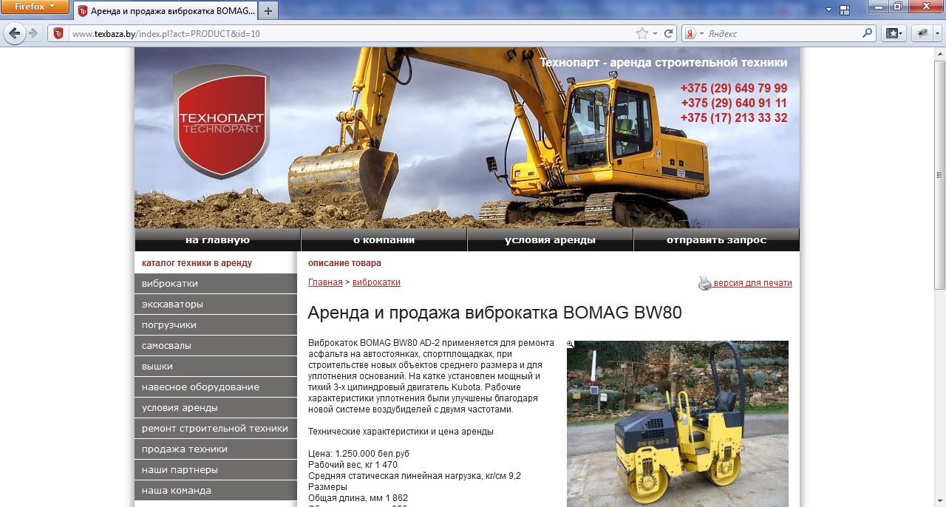The height and width of the screenshot is (507, 946).
Task: Open 'ремонт строительной техники' sidebar item
Action: 215,429
